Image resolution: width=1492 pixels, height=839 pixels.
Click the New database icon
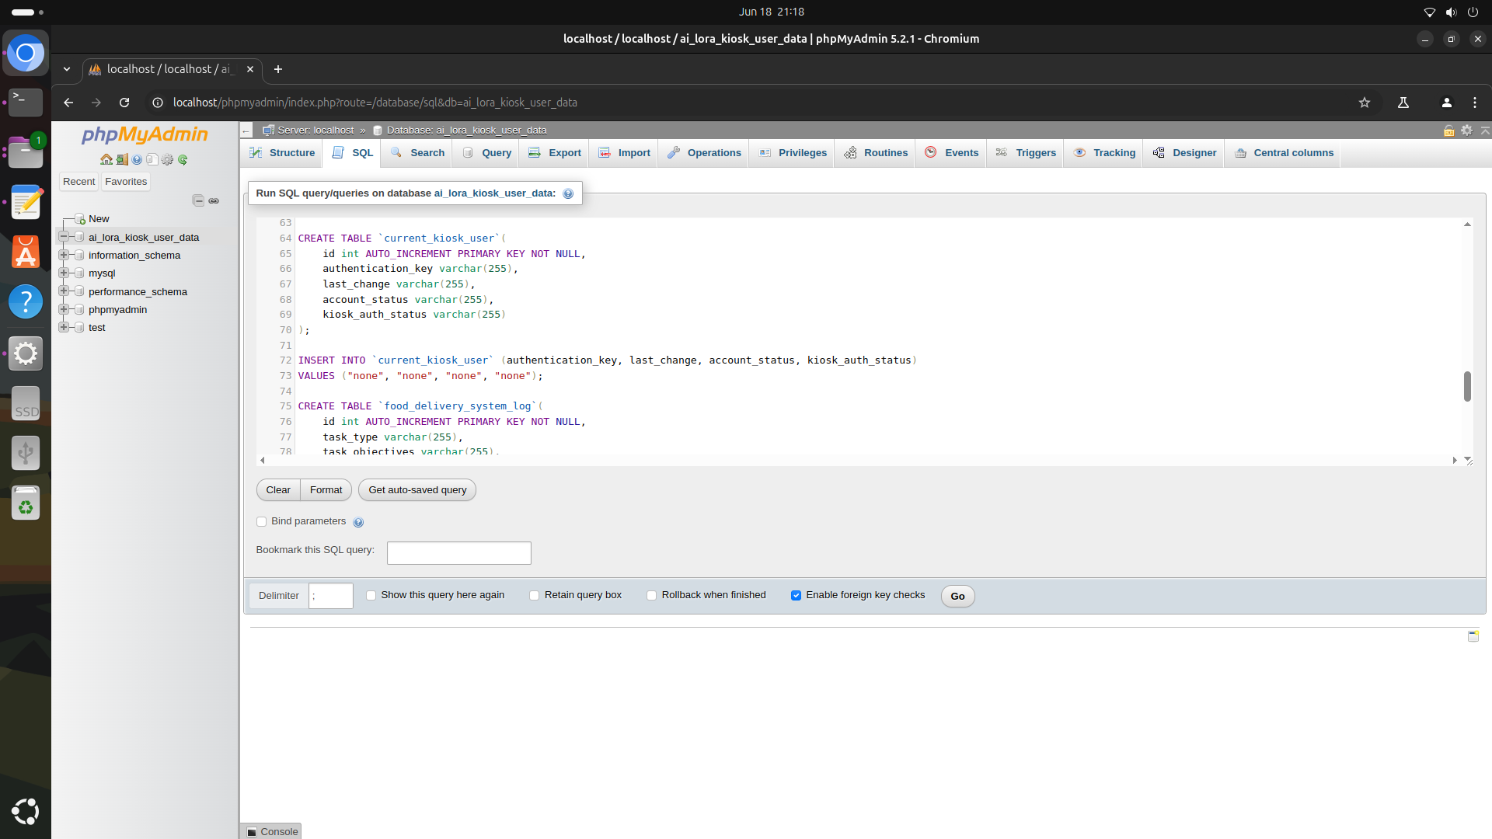[x=79, y=219]
